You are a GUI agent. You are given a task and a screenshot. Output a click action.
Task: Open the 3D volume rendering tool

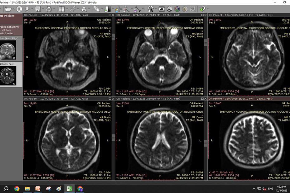[x=177, y=9]
